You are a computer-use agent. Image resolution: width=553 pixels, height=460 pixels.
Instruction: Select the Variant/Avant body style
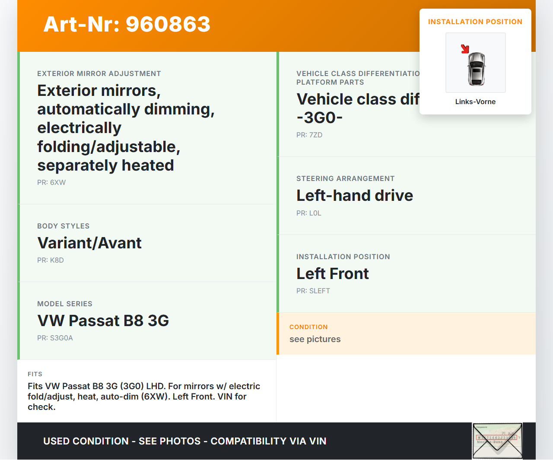coord(89,243)
